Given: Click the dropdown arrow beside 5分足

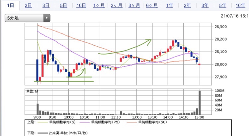Looking at the screenshot, I should tap(47, 18).
